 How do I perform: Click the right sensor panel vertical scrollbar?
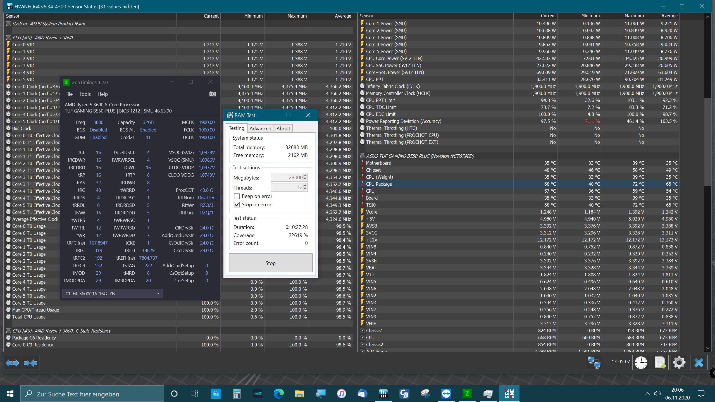(708, 142)
